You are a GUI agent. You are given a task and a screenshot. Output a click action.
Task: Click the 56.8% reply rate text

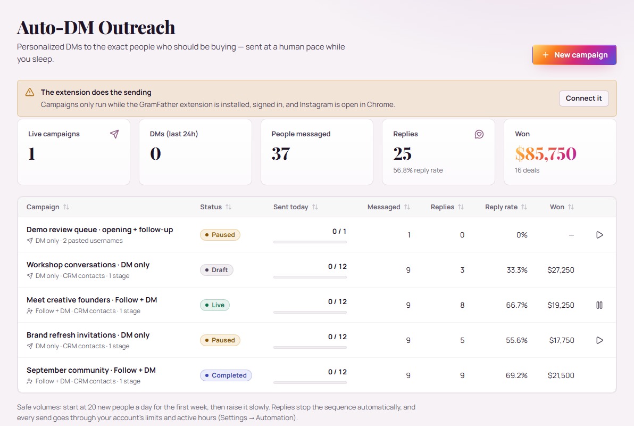click(x=418, y=170)
